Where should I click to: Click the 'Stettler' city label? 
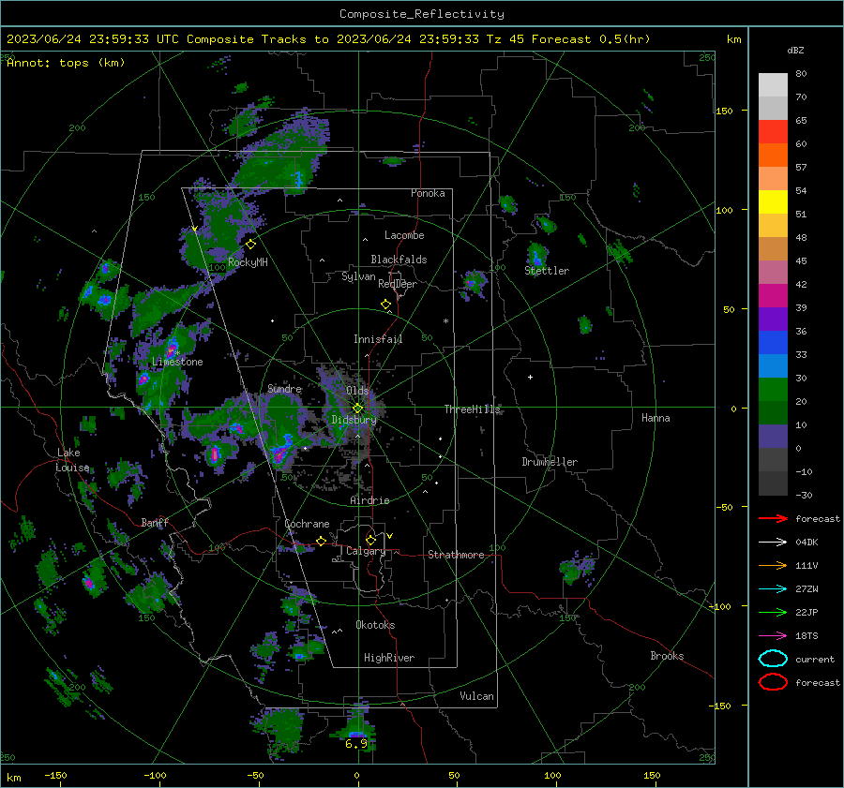click(547, 271)
